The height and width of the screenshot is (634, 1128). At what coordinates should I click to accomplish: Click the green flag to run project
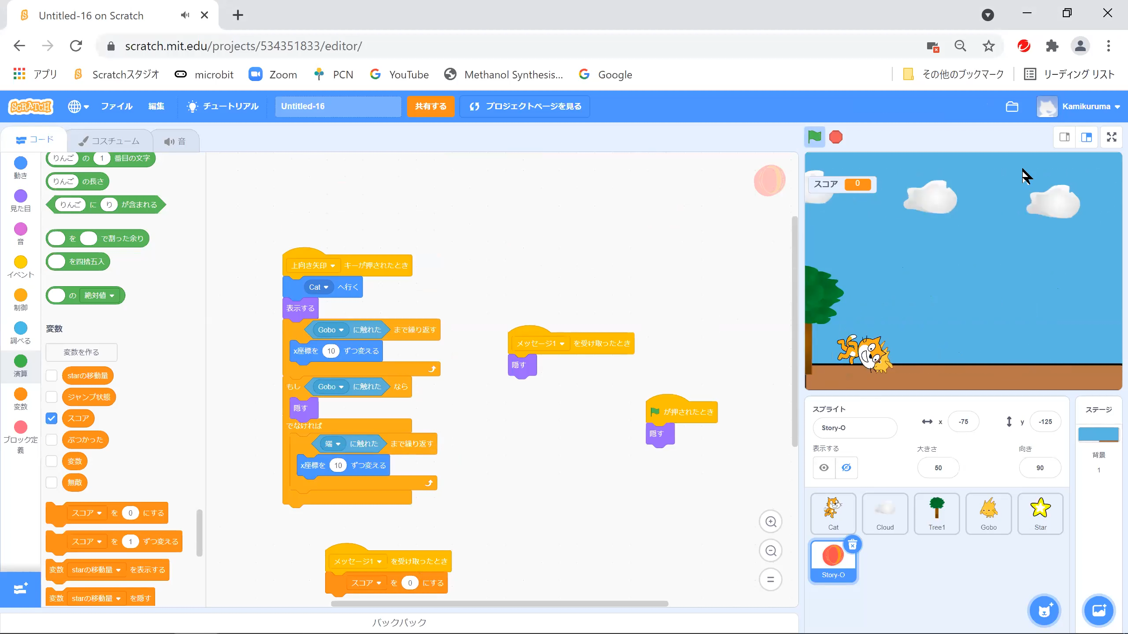coord(814,137)
